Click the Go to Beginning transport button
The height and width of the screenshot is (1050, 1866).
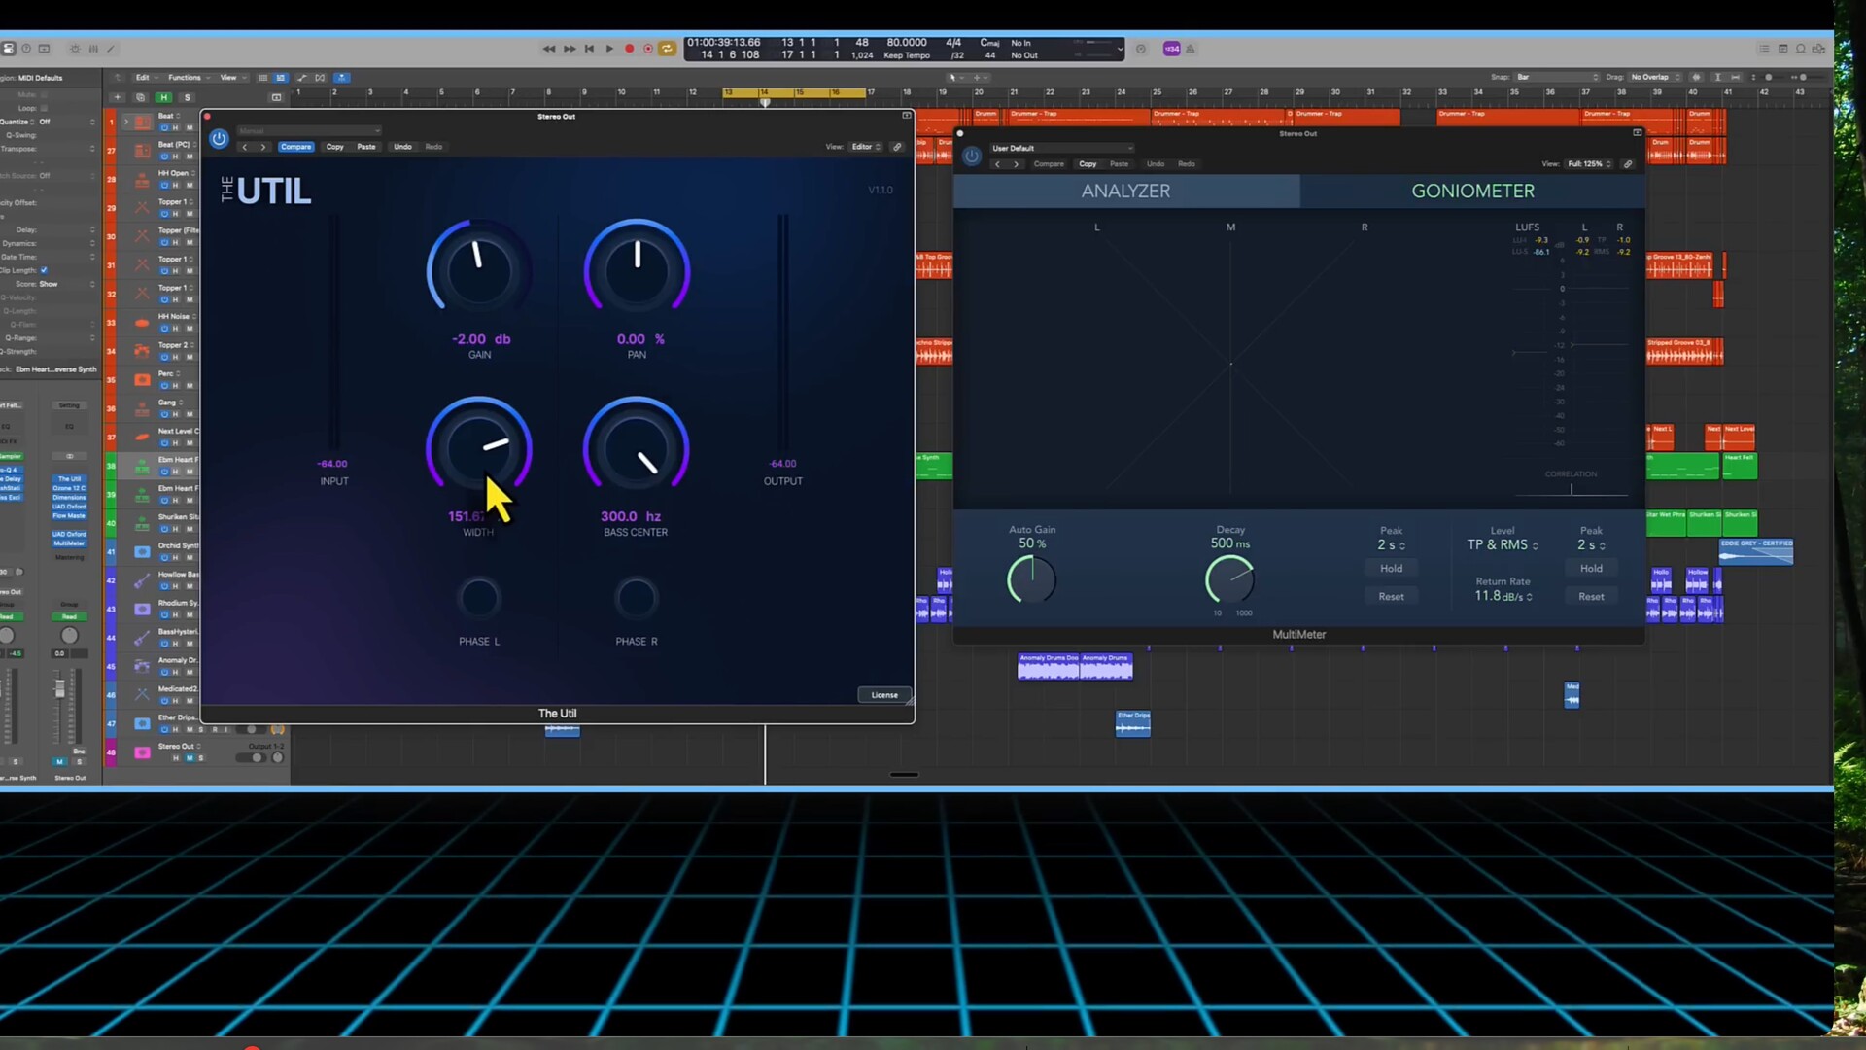tap(589, 49)
